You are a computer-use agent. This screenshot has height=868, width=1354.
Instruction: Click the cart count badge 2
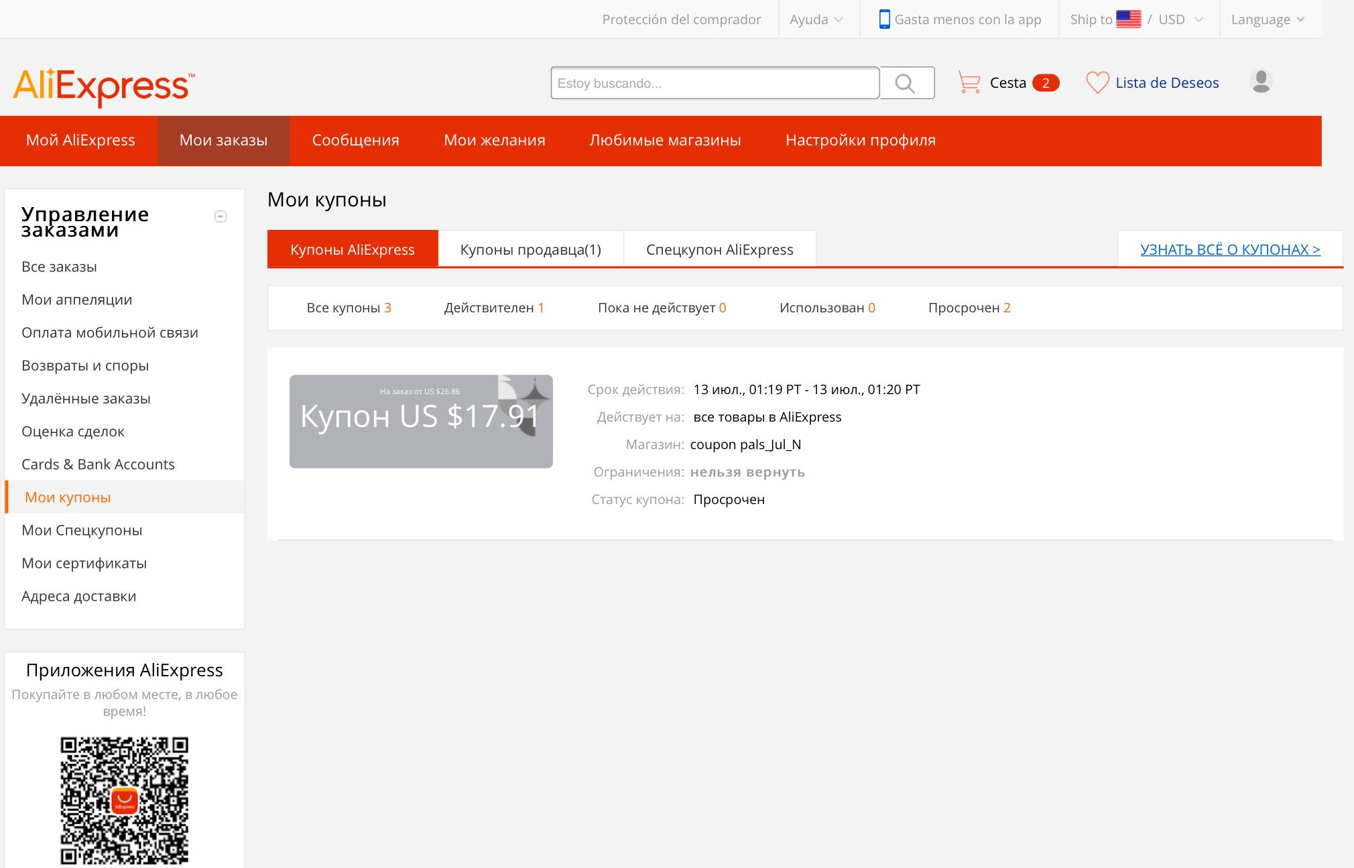coord(1045,83)
